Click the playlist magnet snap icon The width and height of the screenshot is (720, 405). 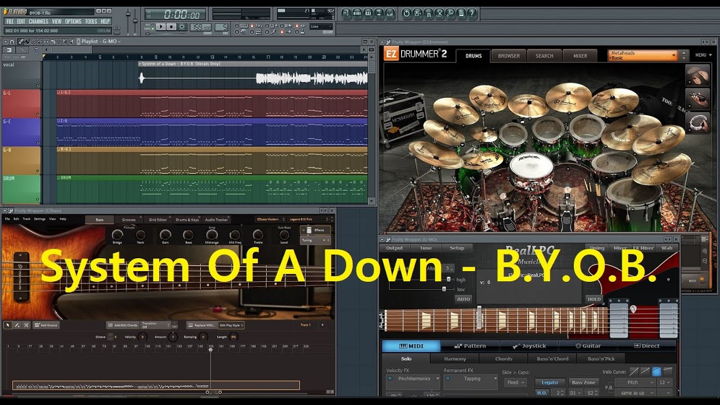pyautogui.click(x=12, y=42)
